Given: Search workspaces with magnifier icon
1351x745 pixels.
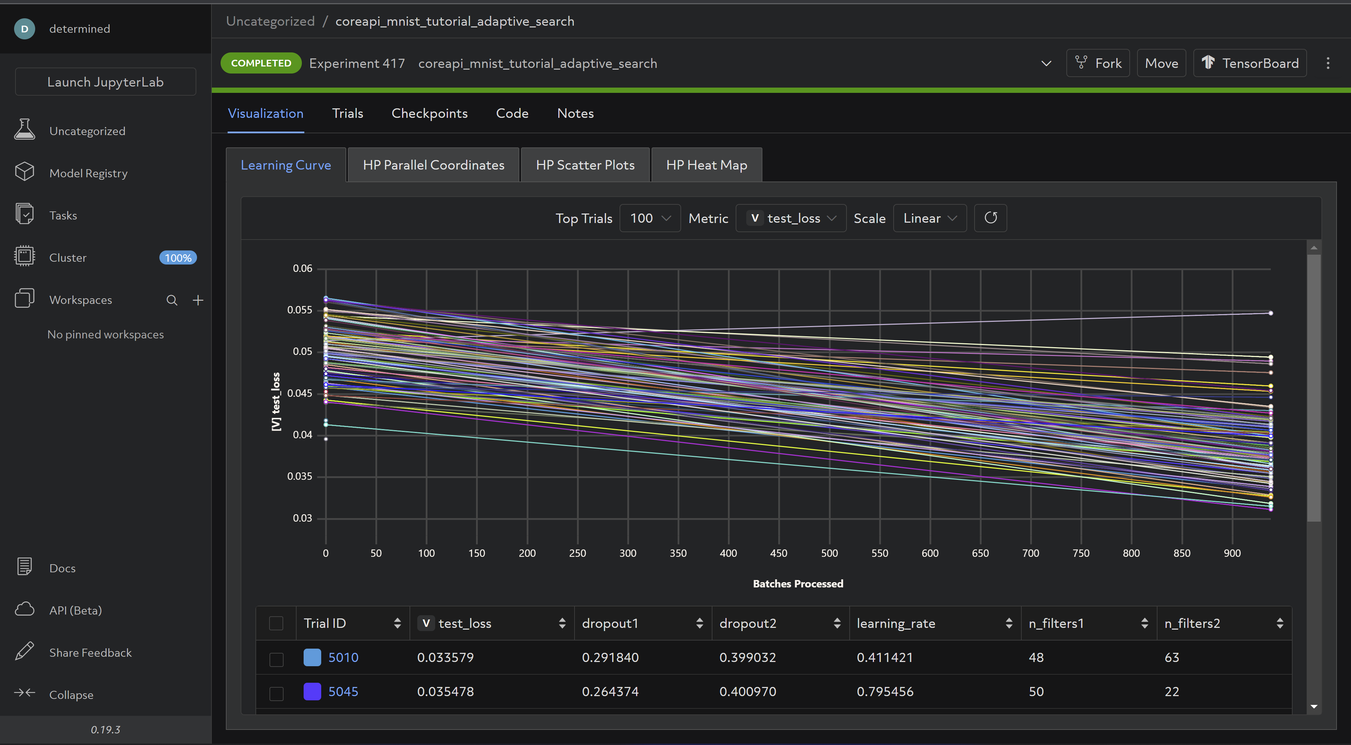Looking at the screenshot, I should pyautogui.click(x=171, y=300).
